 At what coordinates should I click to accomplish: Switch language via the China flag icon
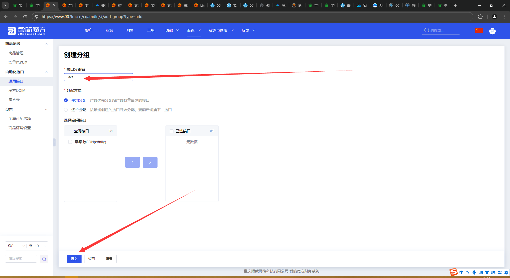pyautogui.click(x=479, y=31)
